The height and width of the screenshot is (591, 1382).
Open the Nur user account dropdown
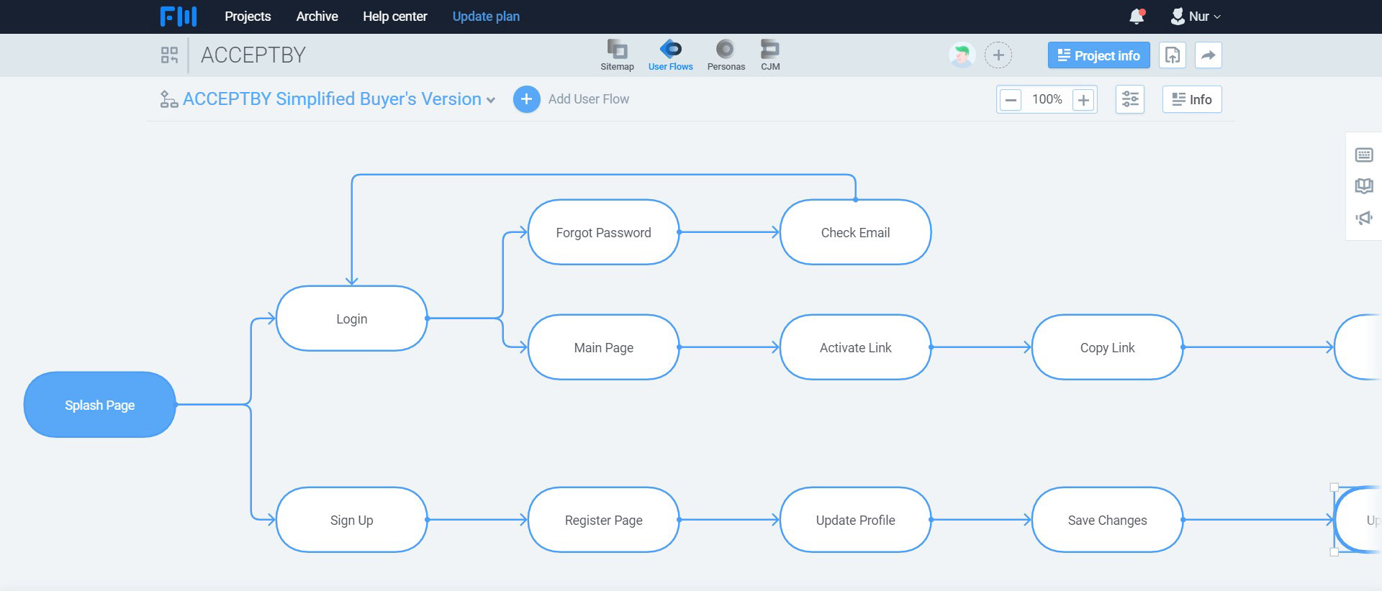(x=1196, y=16)
